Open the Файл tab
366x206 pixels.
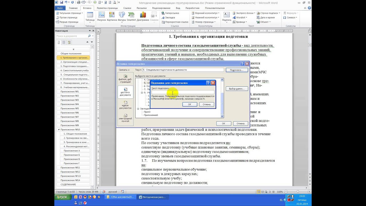(60, 8)
